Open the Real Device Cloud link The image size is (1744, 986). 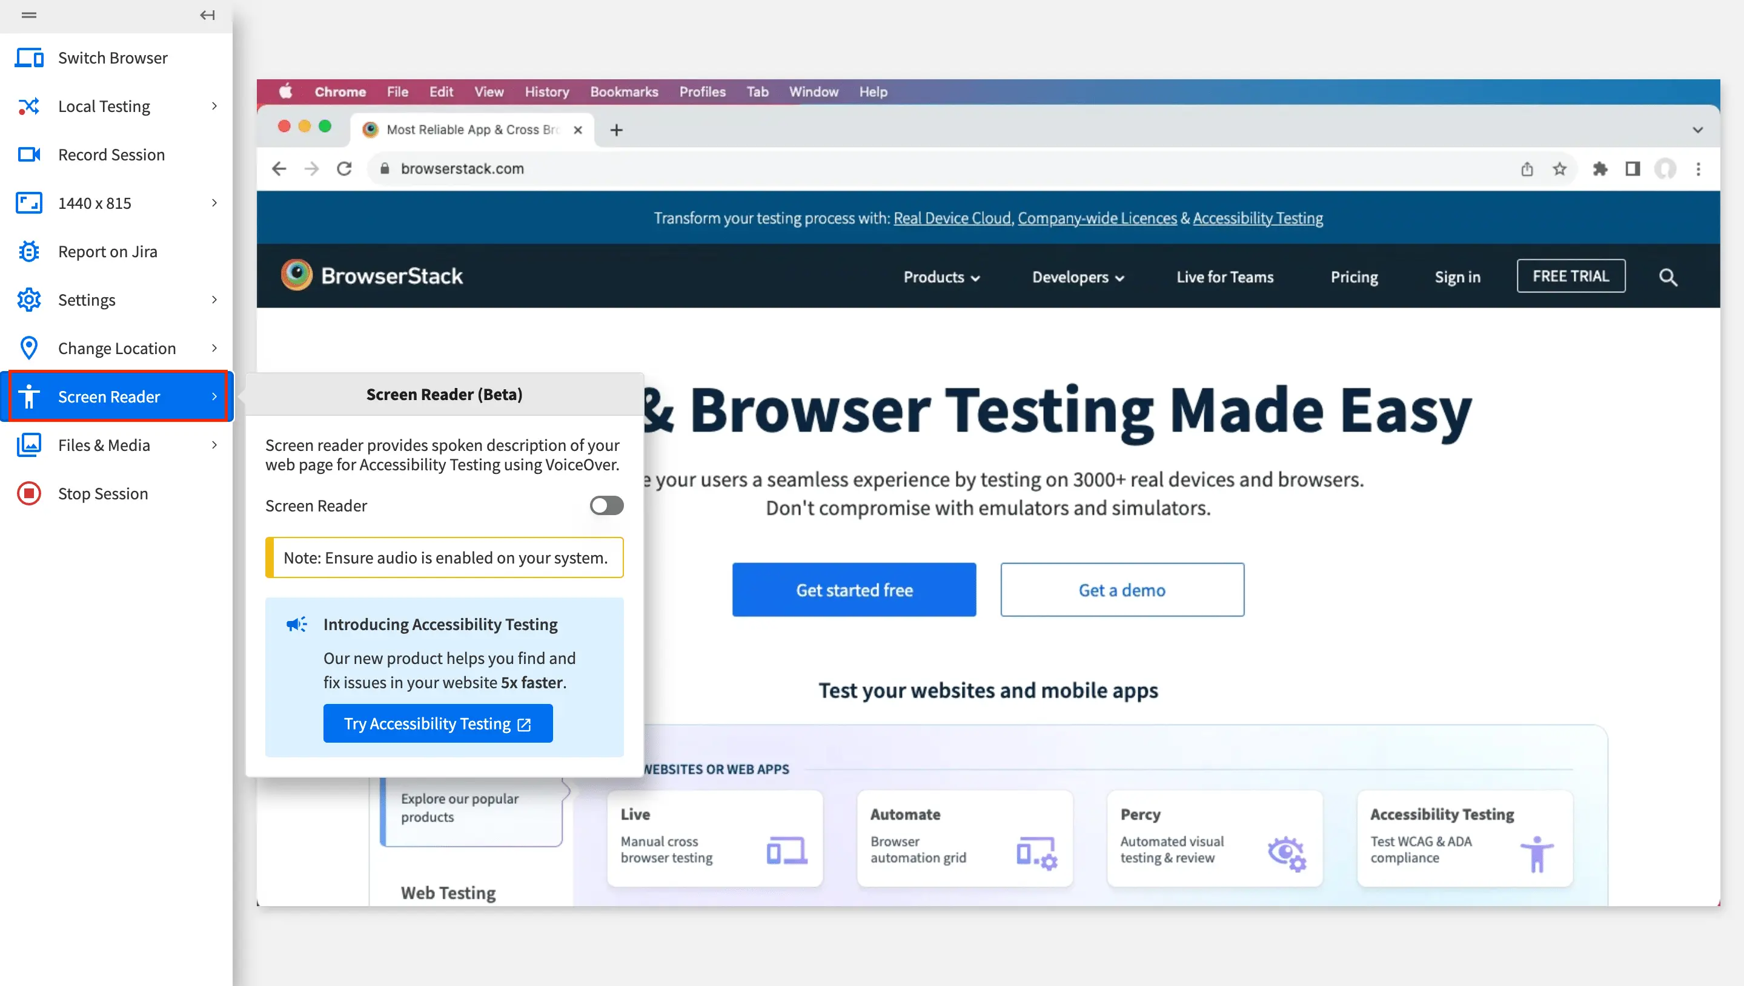tap(951, 218)
